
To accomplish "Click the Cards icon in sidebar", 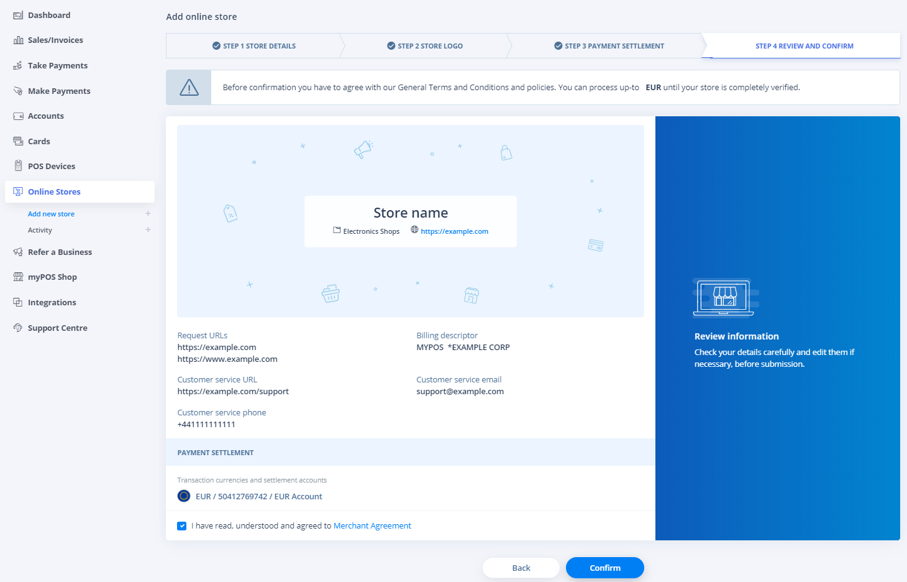I will [x=18, y=141].
